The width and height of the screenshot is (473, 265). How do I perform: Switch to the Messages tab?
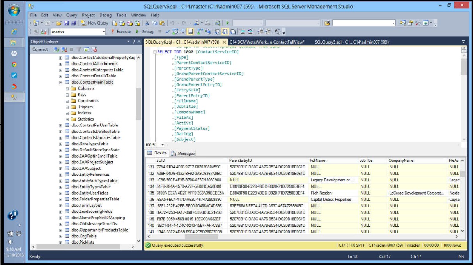[183, 153]
